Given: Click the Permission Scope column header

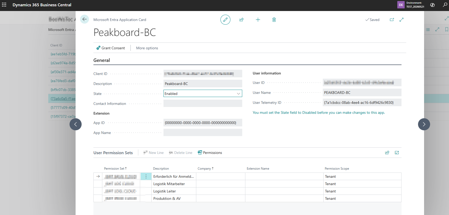Looking at the screenshot, I should [337, 169].
